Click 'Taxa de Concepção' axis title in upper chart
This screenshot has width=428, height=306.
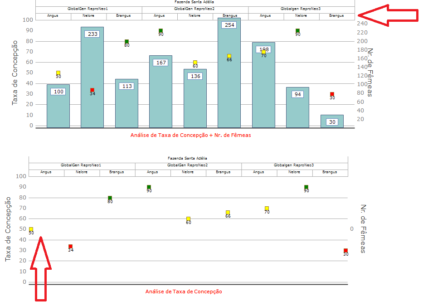tap(15, 73)
